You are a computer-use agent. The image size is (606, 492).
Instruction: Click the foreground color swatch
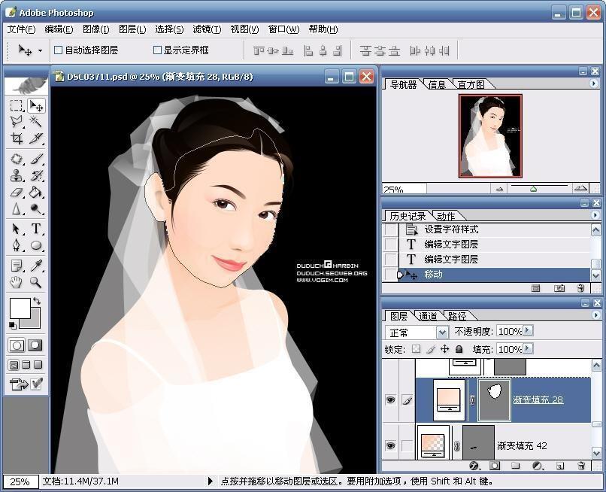coord(20,308)
